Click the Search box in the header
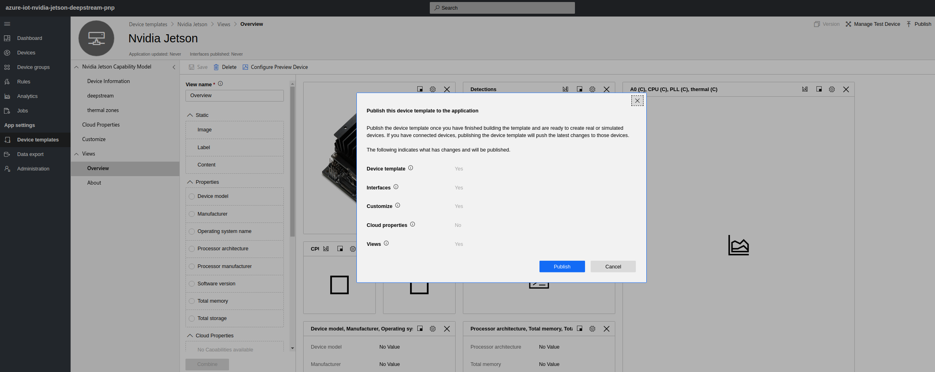The height and width of the screenshot is (372, 935). 502,8
